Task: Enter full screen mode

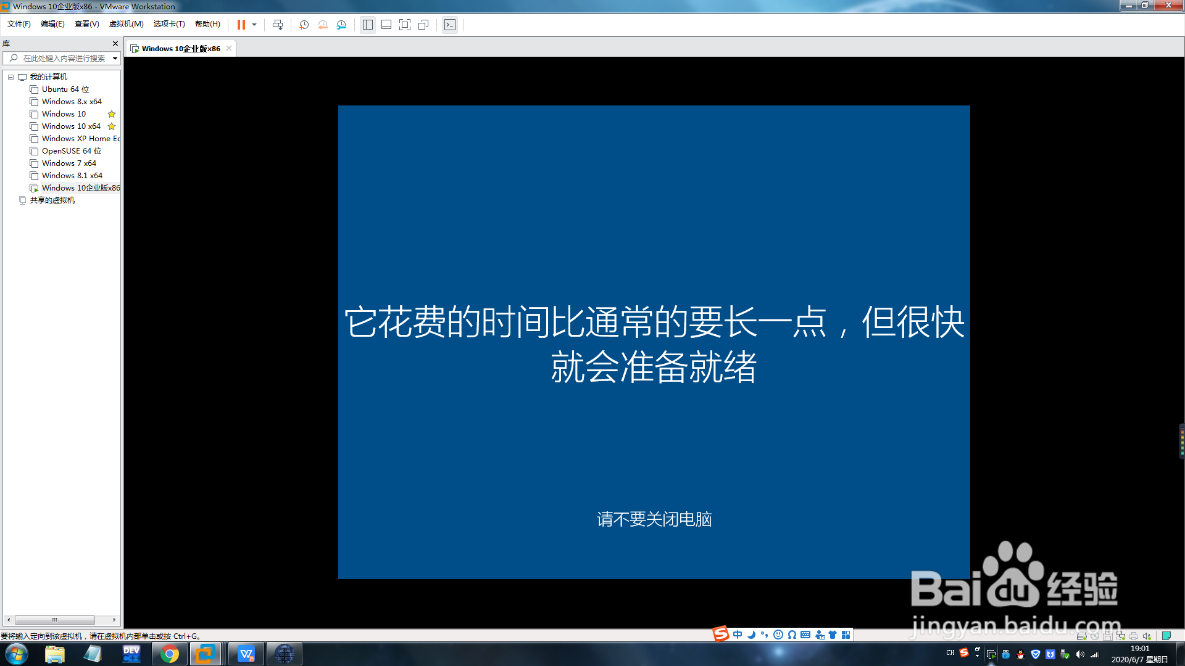Action: click(x=405, y=25)
